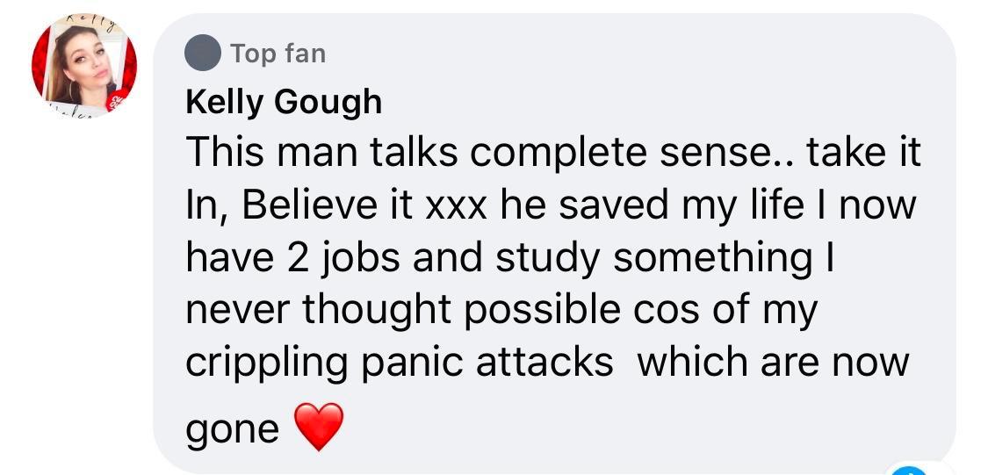Click the grey Top fan badge icon
This screenshot has width=988, height=475.
(202, 54)
